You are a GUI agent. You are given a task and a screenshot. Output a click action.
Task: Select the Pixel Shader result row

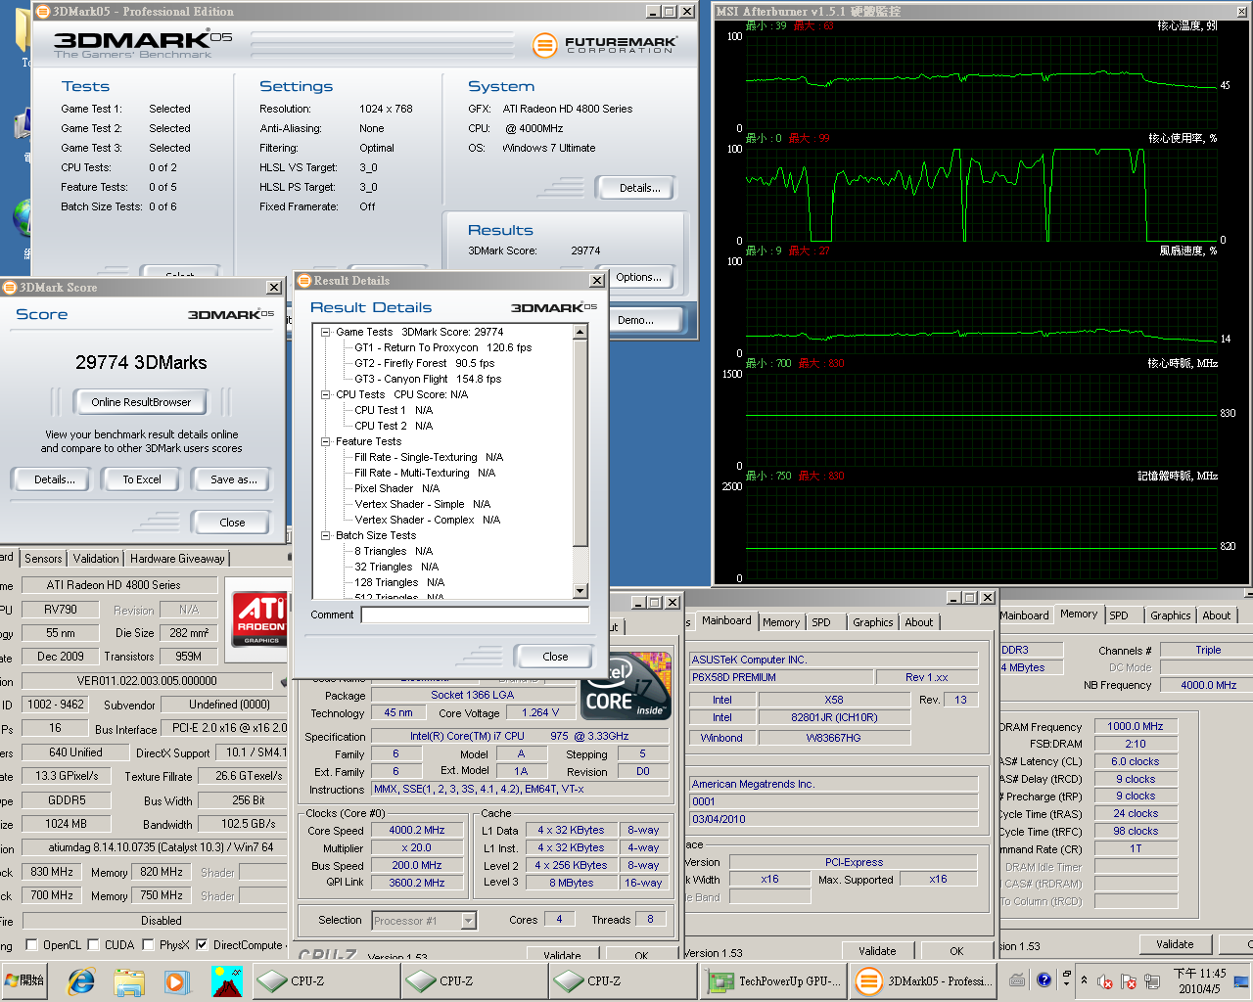(x=396, y=488)
